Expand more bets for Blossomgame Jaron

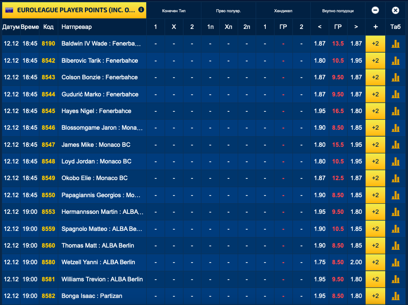(x=375, y=128)
